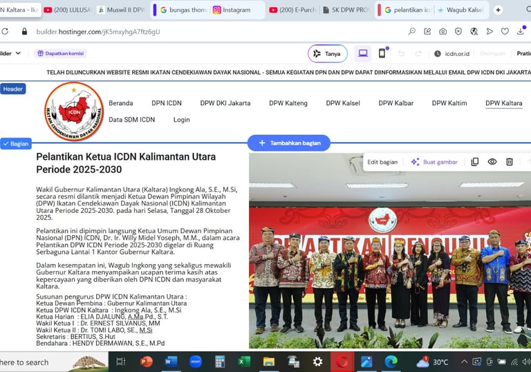The width and height of the screenshot is (531, 372).
Task: Take a snapshot with the camera icon
Action: tap(442, 32)
